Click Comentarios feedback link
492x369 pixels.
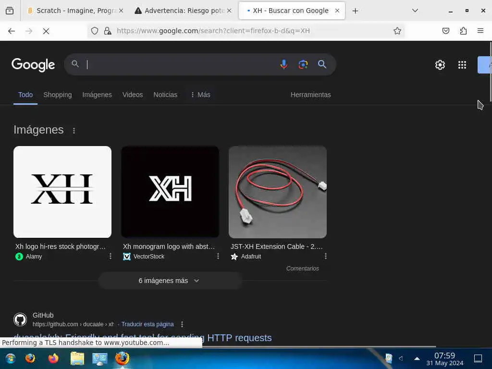click(x=303, y=269)
